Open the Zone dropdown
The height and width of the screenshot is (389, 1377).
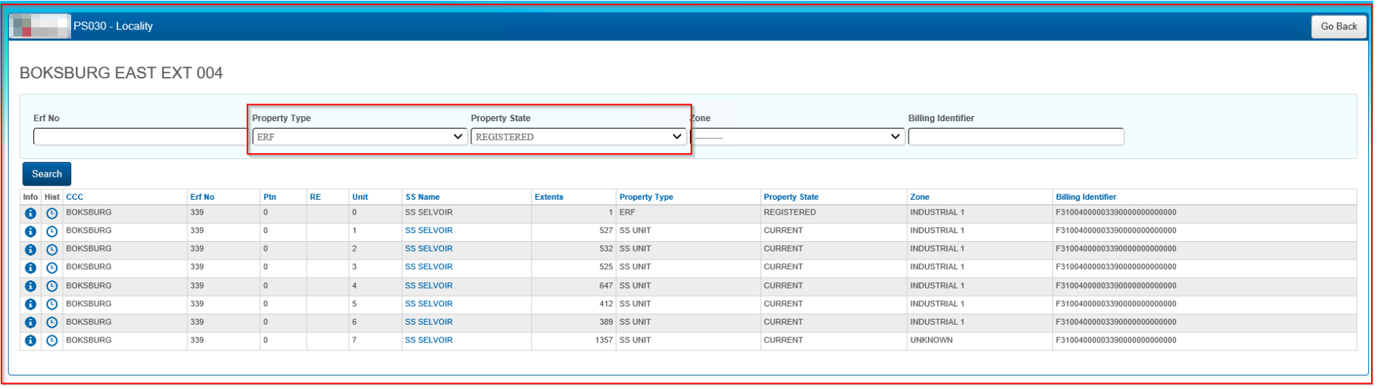(797, 137)
